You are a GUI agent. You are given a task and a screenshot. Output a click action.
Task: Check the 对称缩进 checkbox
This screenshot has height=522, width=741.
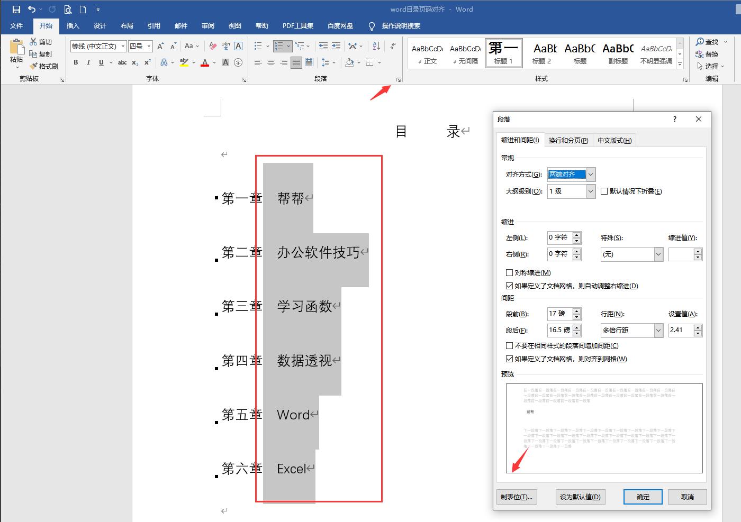510,272
